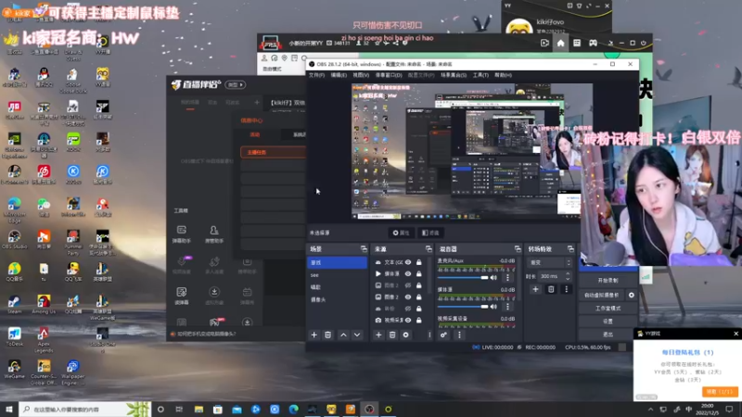
Task: Mute the Mic/Aux audio channel
Action: 493,277
